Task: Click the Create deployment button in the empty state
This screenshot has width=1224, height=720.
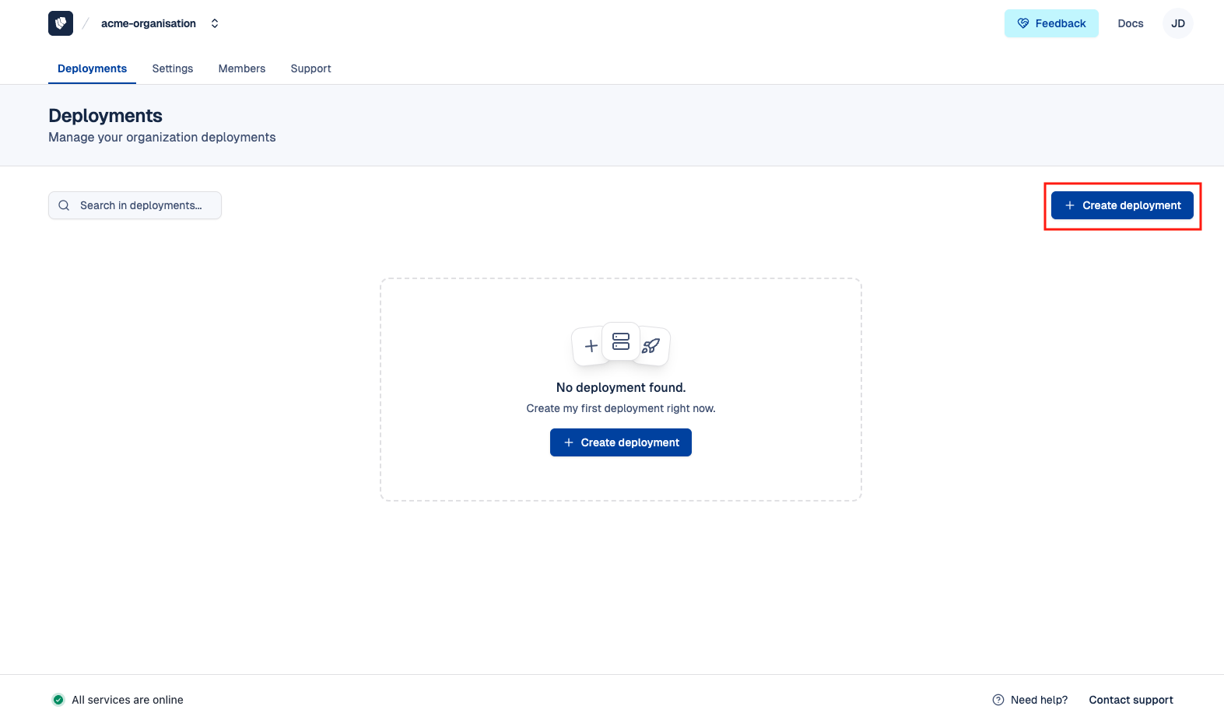Action: tap(620, 442)
